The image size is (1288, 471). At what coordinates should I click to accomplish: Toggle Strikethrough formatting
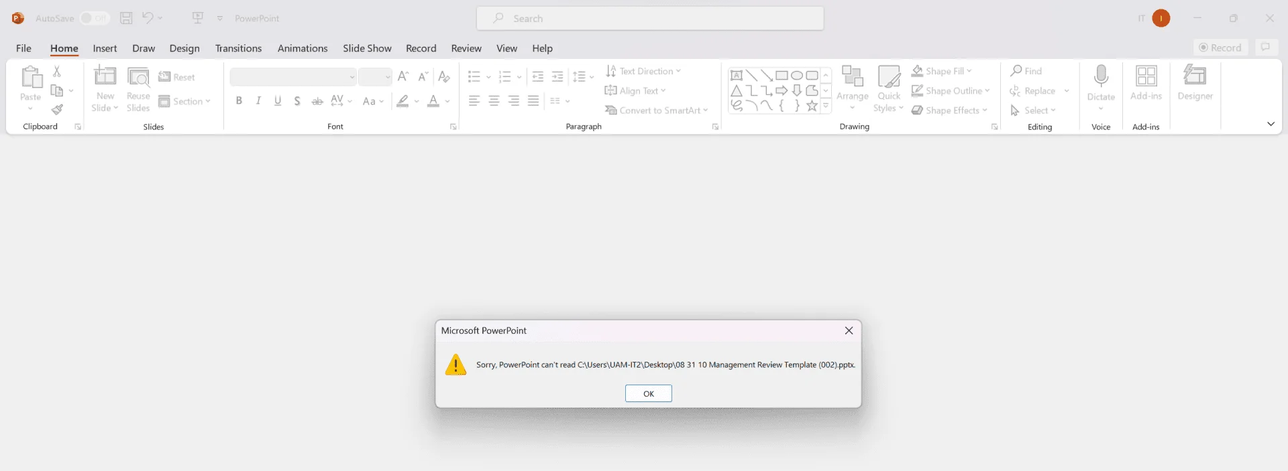point(317,101)
